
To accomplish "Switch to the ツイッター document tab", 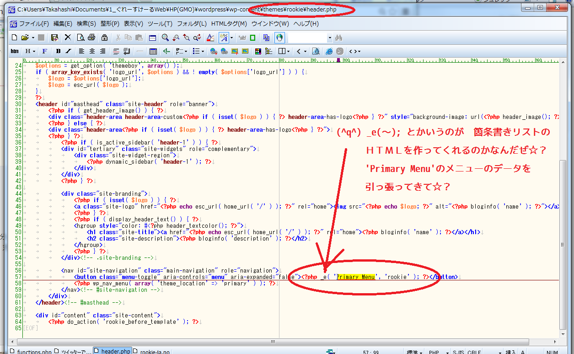I will (73, 351).
